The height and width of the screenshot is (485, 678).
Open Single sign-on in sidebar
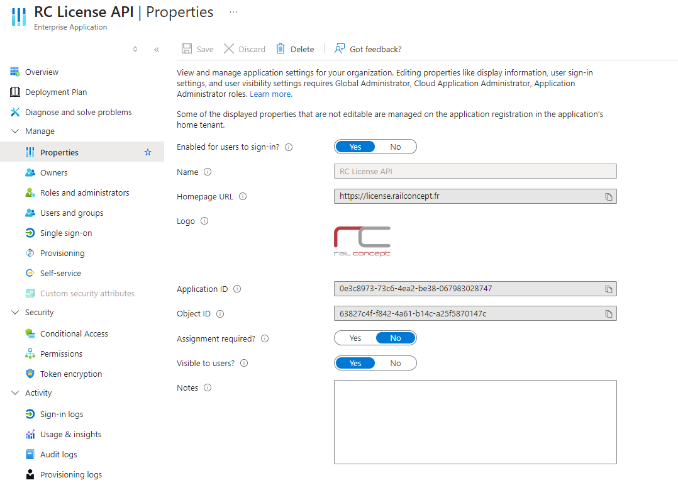pyautogui.click(x=66, y=233)
